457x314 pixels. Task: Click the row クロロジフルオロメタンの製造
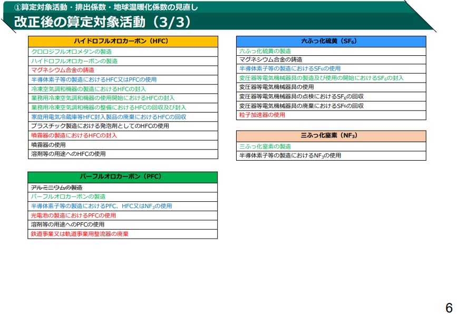pos(123,52)
